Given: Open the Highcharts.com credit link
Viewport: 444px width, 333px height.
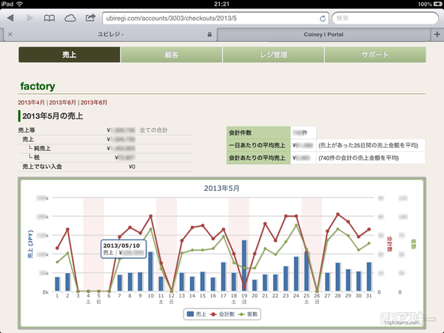Looking at the screenshot, I should (402, 323).
